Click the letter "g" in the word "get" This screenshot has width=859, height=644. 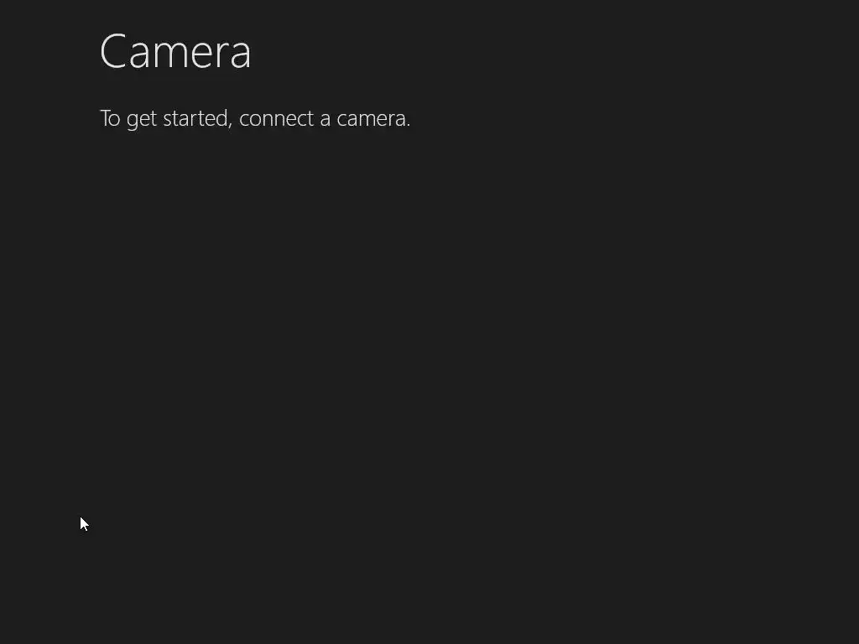tap(132, 120)
